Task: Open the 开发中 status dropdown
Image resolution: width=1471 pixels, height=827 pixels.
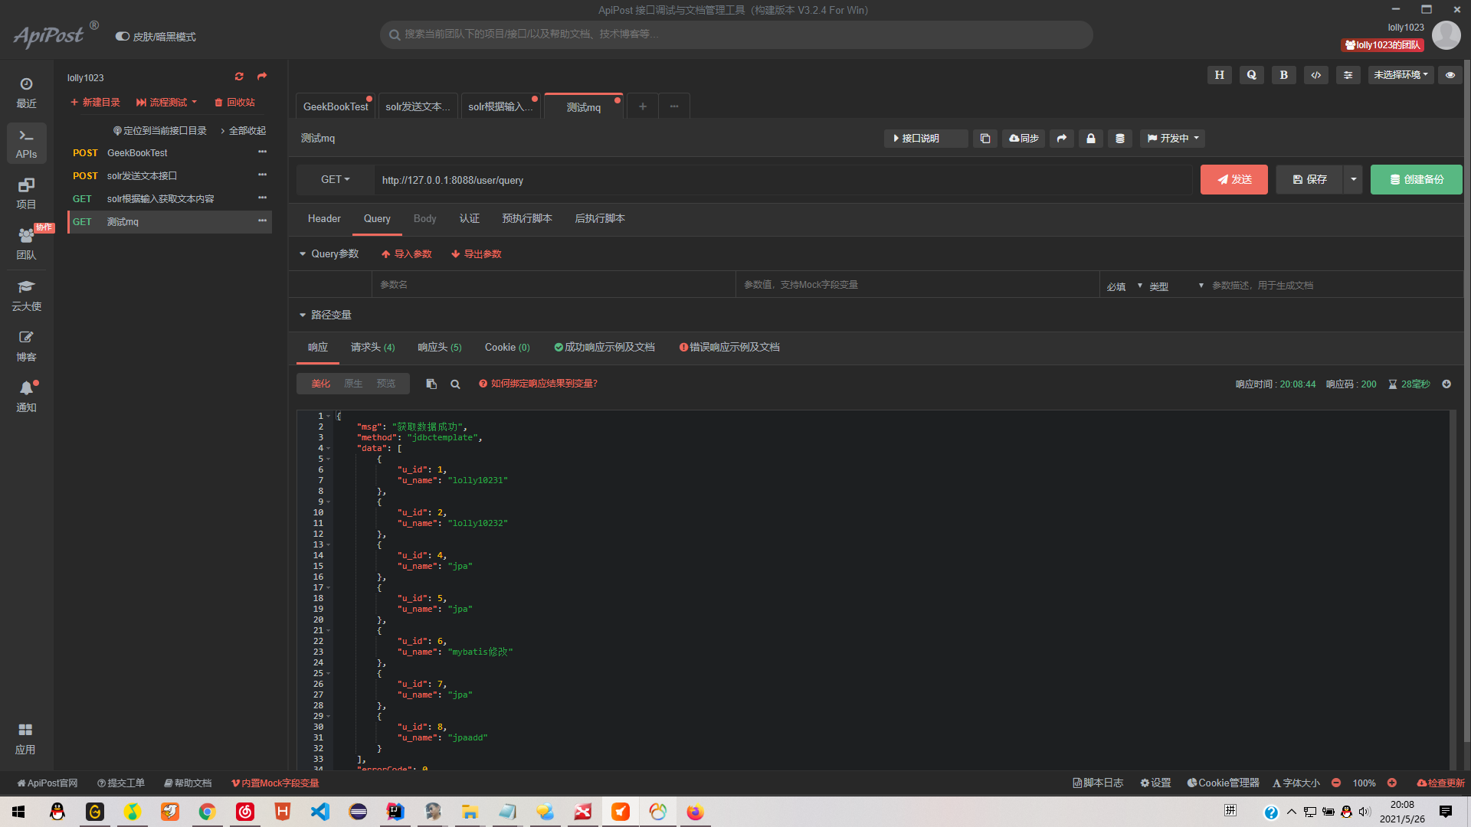Action: (1172, 139)
